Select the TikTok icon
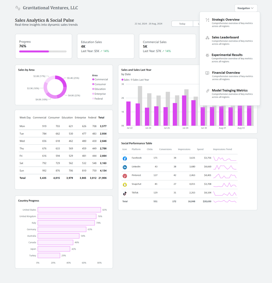 pos(124,193)
